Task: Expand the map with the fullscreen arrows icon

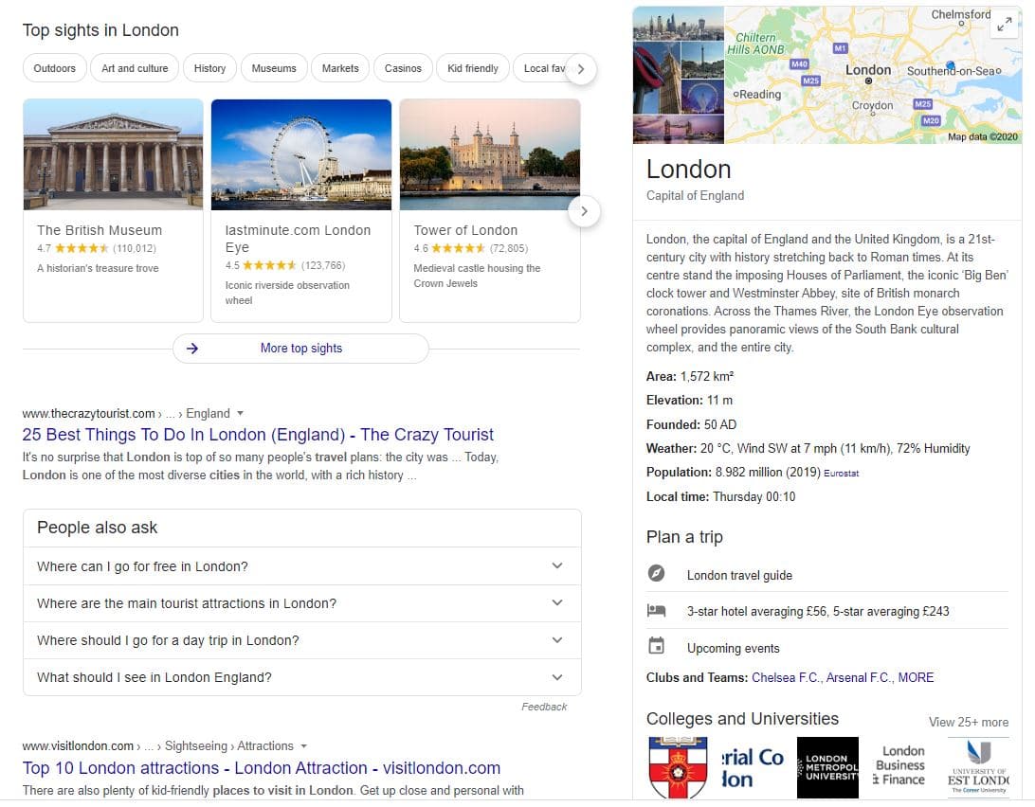Action: click(x=1005, y=25)
